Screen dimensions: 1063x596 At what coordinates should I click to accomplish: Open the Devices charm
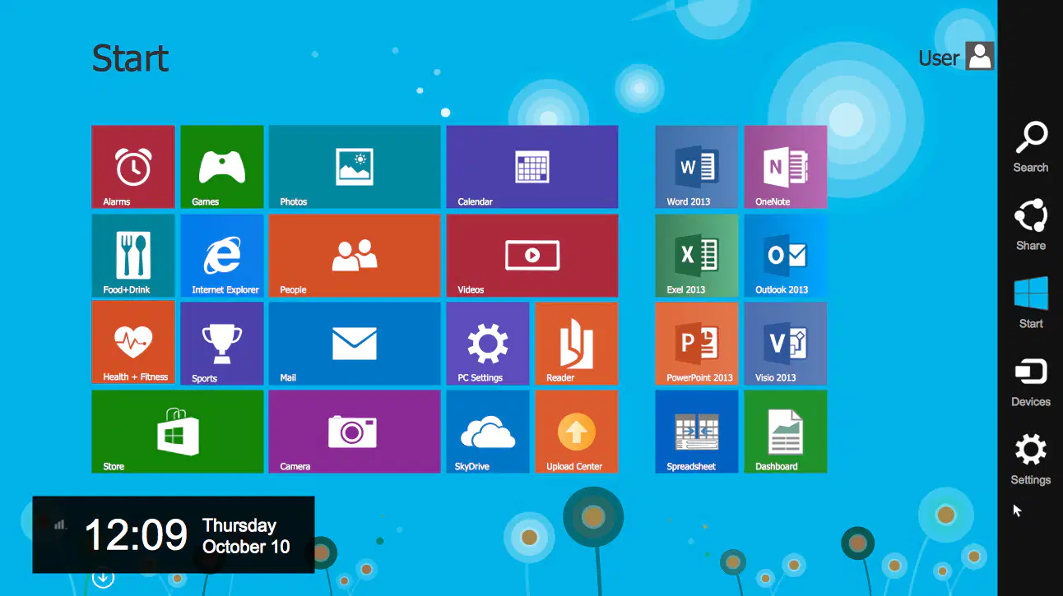click(1031, 381)
